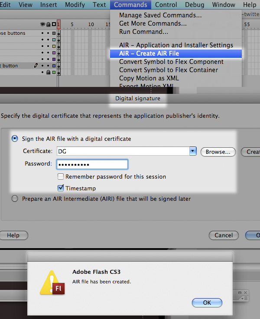
Task: Hide the 't button' layer with its eye dot
Action: click(42, 66)
